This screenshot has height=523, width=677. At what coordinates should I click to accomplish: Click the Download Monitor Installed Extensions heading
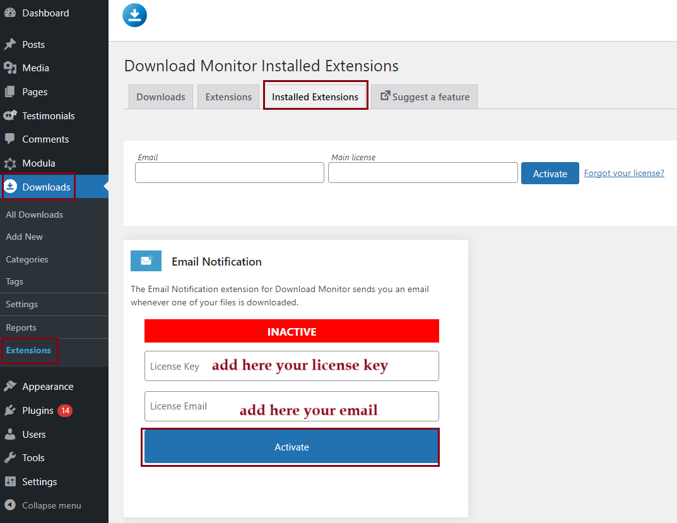coord(262,66)
